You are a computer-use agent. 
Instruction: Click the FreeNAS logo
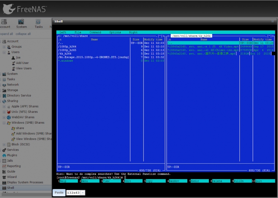click(25, 9)
